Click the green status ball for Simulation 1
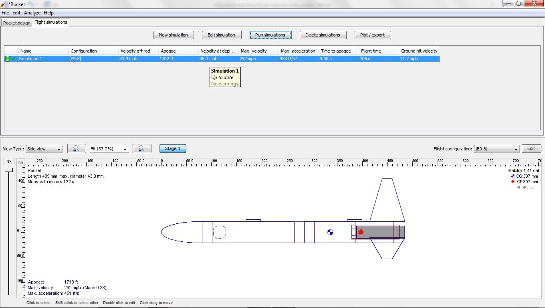 pyautogui.click(x=7, y=59)
